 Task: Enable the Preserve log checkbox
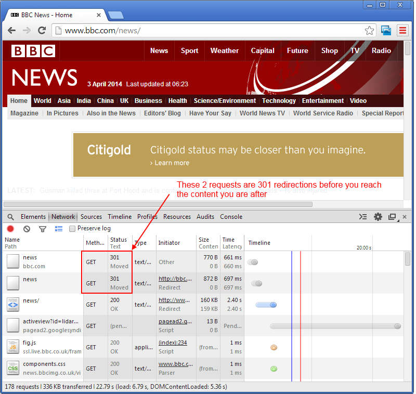[72, 229]
